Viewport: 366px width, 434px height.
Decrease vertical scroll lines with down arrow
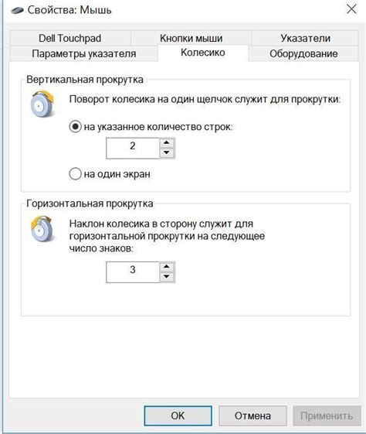[167, 152]
